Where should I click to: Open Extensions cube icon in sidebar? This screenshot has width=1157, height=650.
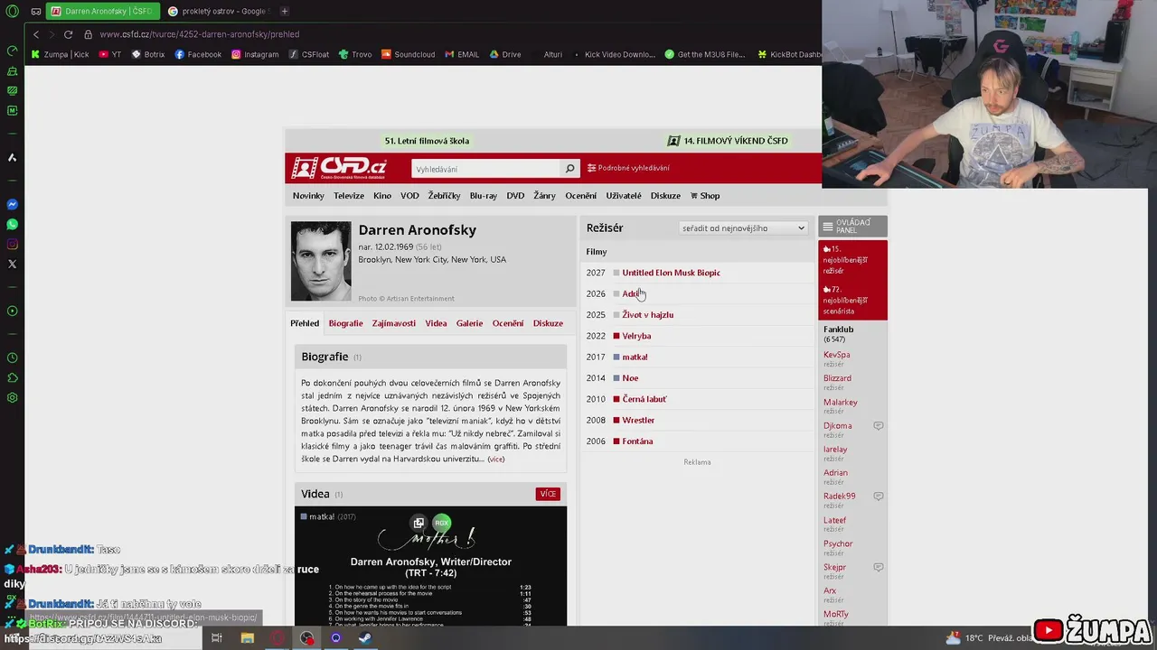coord(12,377)
